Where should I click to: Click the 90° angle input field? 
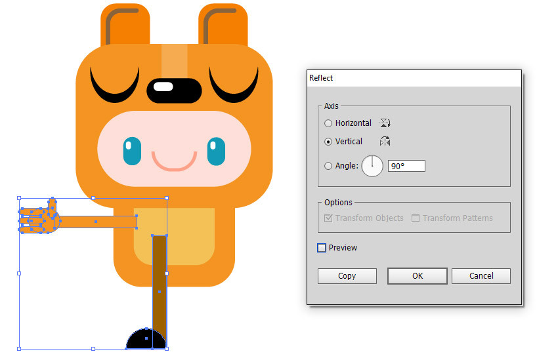[406, 166]
